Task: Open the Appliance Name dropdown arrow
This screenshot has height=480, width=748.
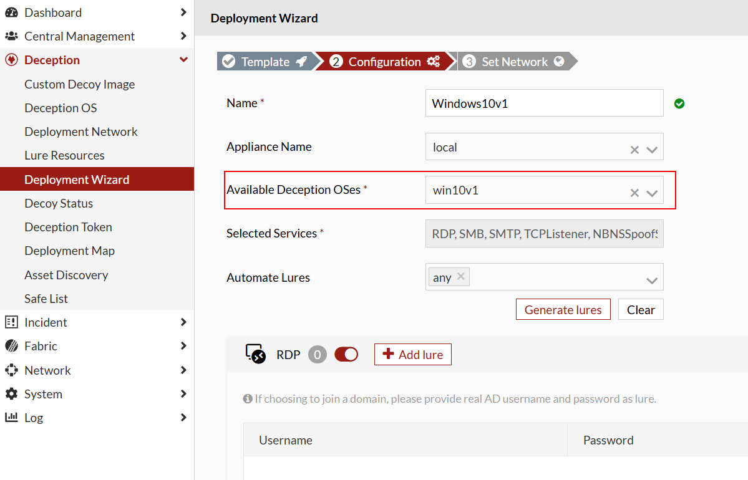Action: [x=652, y=150]
